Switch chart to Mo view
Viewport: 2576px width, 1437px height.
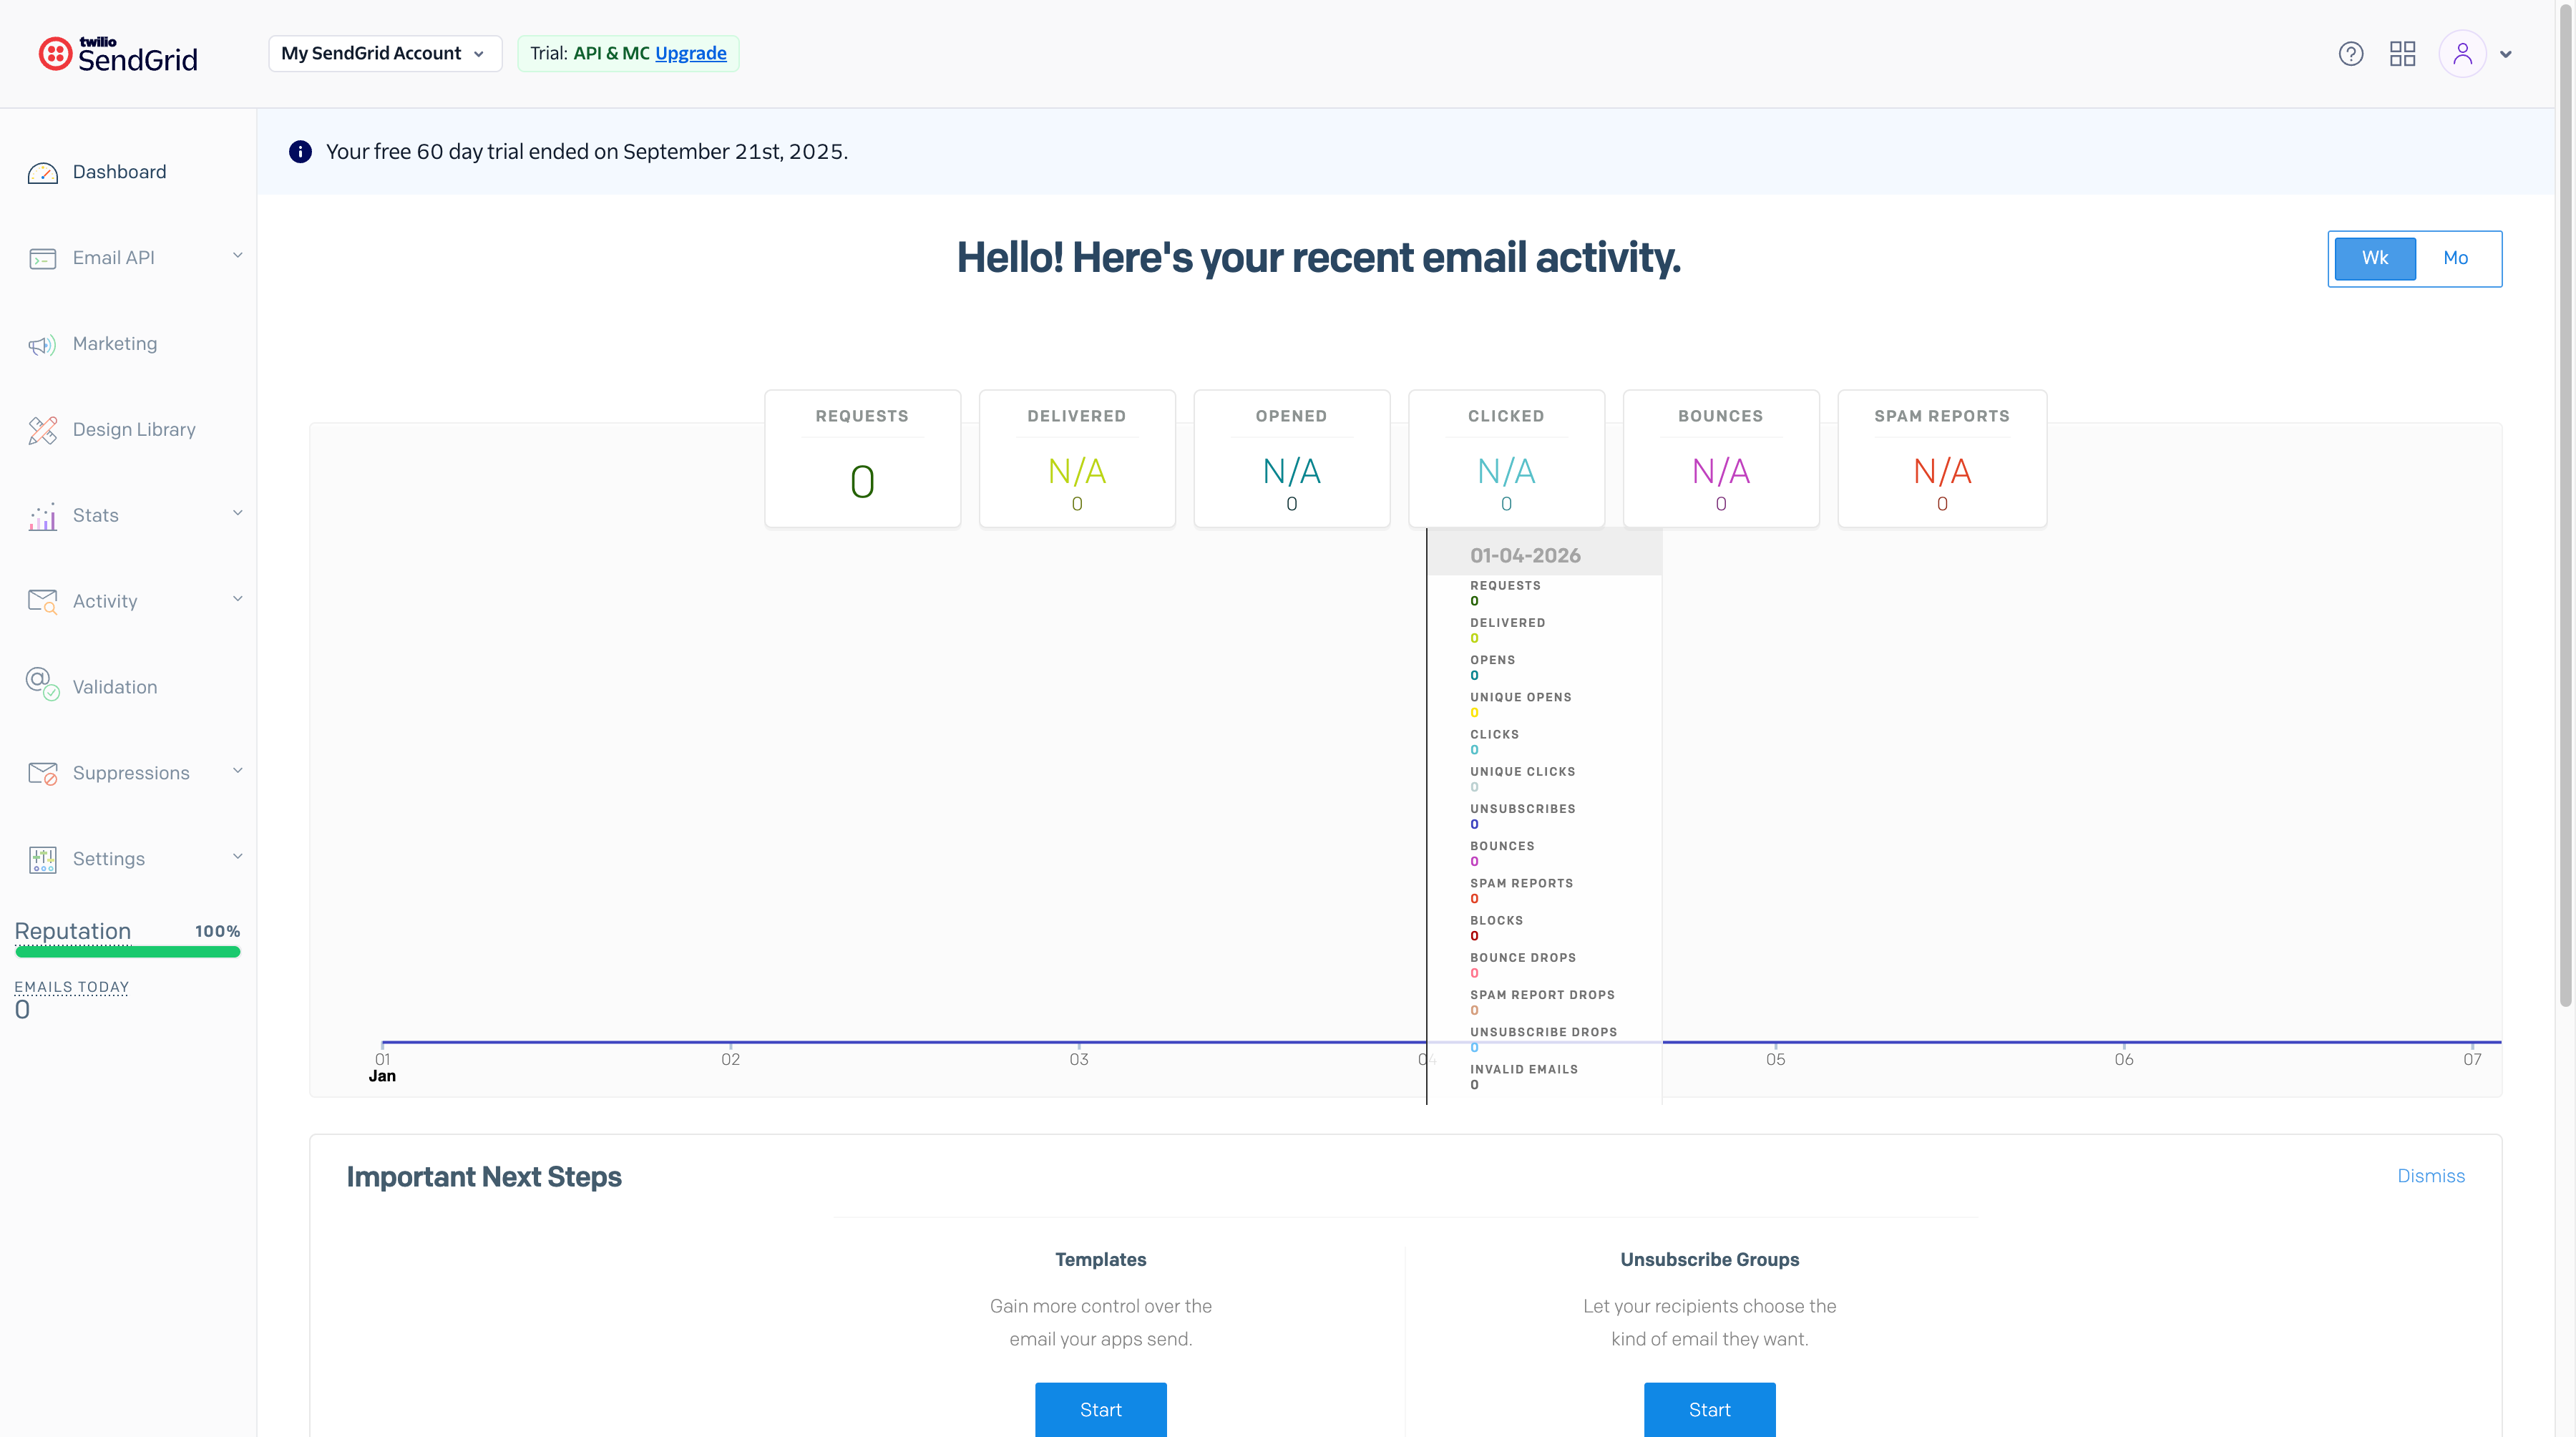click(x=2455, y=258)
